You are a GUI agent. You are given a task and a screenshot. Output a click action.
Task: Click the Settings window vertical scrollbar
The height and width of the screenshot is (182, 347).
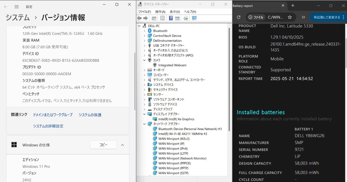click(135, 82)
